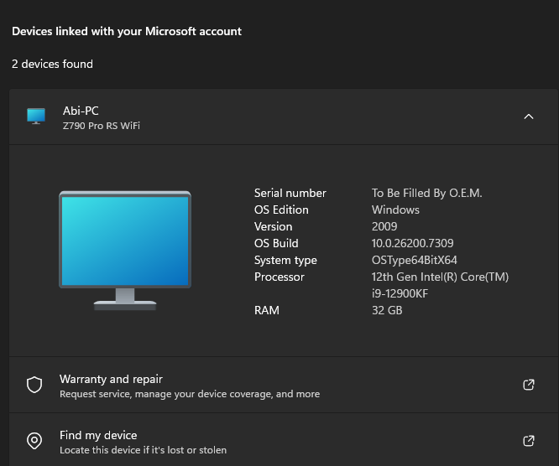Click the location pin icon for Find my device
Screen dimensions: 559x466
34,441
